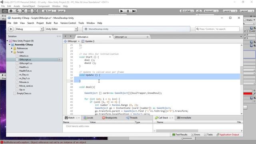Open MonoDevelop Build menu

(x=49, y=23)
